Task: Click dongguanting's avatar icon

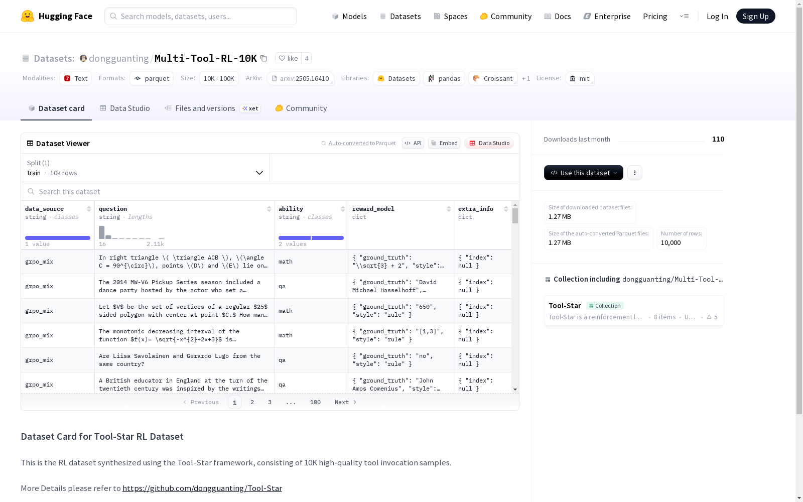Action: tap(83, 58)
